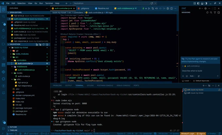Click the Describe what to build input
222x135 pixels.
tap(199, 71)
